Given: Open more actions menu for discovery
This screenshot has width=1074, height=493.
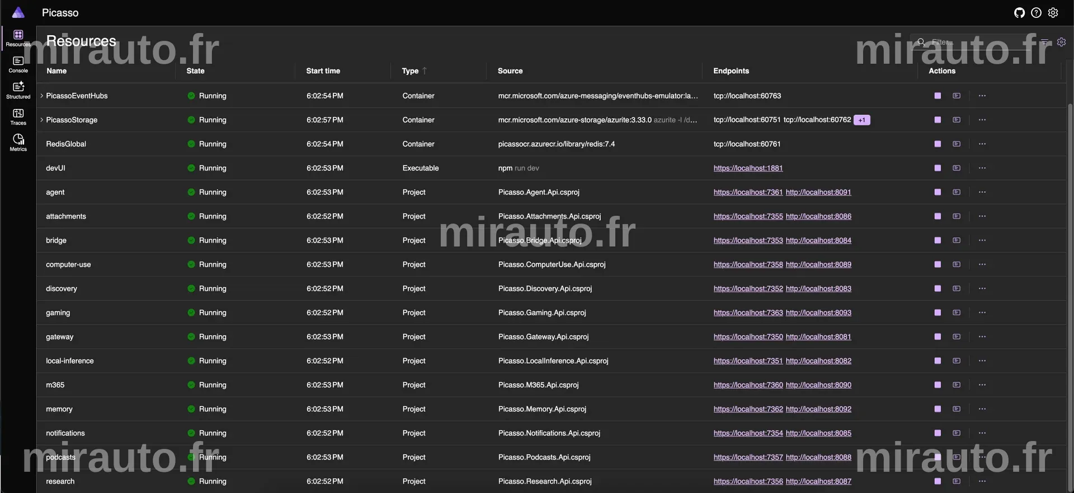Looking at the screenshot, I should point(982,288).
